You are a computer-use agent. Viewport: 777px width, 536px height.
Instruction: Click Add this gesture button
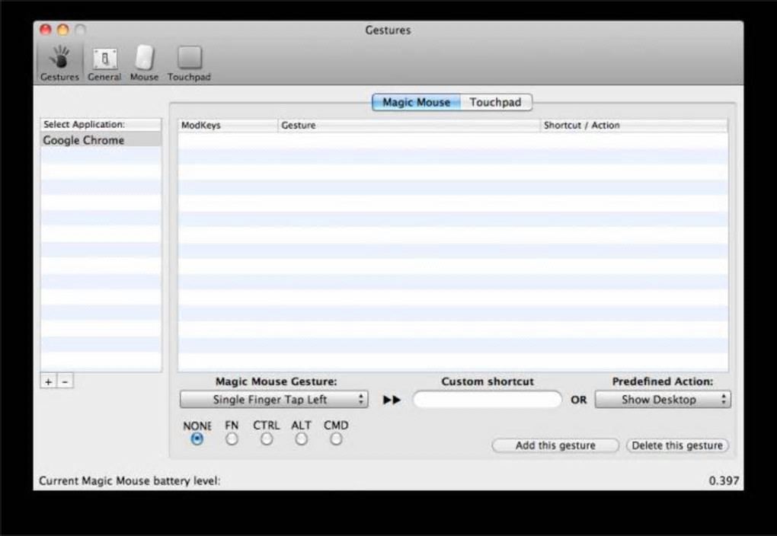click(555, 445)
